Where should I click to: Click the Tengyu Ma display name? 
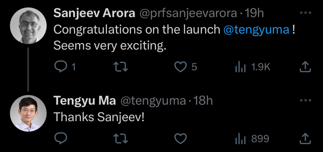85,101
